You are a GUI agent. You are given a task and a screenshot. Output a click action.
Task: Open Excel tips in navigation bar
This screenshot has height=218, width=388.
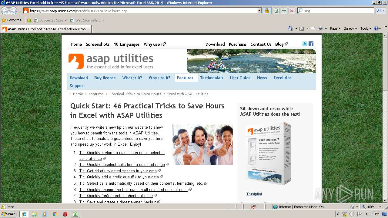pyautogui.click(x=283, y=78)
